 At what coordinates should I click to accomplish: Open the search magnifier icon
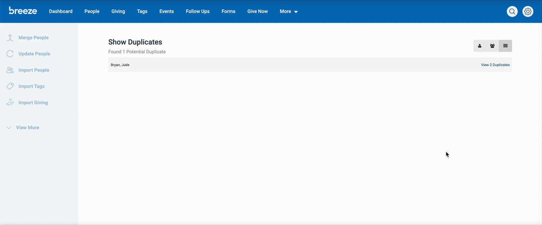coord(512,12)
